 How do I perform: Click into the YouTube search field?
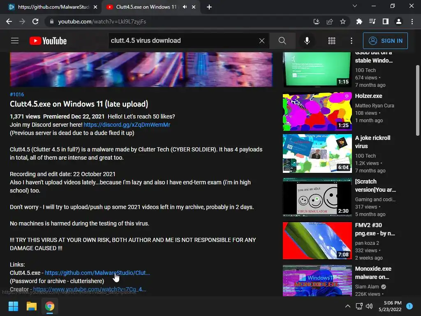click(x=183, y=41)
